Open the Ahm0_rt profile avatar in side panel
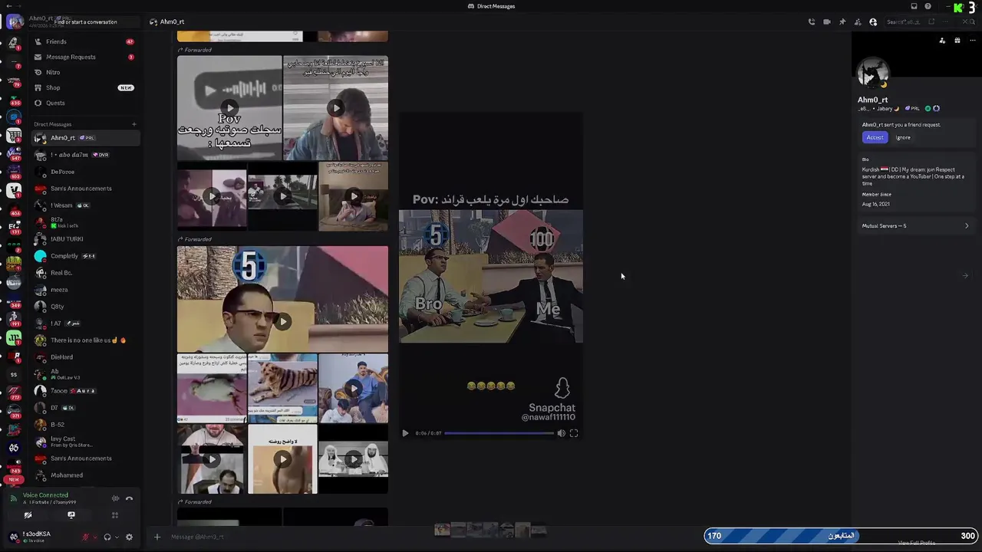Image resolution: width=982 pixels, height=552 pixels. coord(872,75)
